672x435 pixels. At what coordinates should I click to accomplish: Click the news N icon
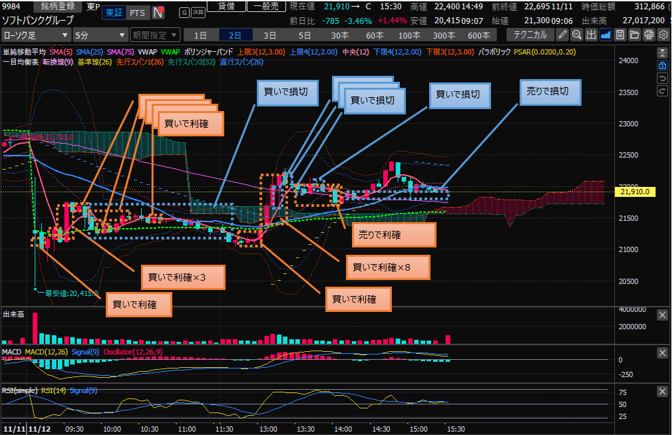point(158,13)
